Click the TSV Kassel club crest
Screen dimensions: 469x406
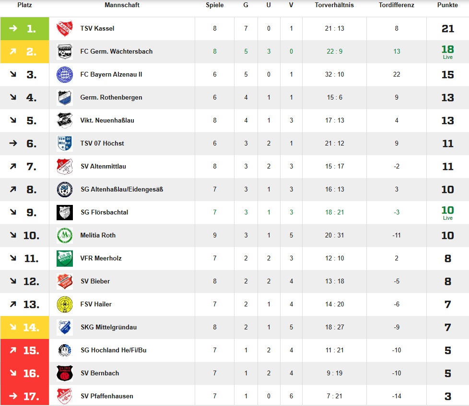(x=65, y=29)
